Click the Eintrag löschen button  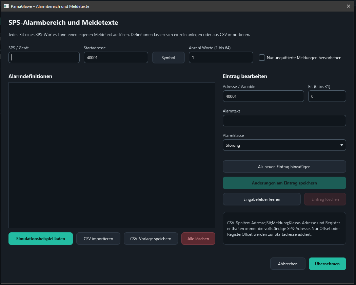tap(325, 199)
